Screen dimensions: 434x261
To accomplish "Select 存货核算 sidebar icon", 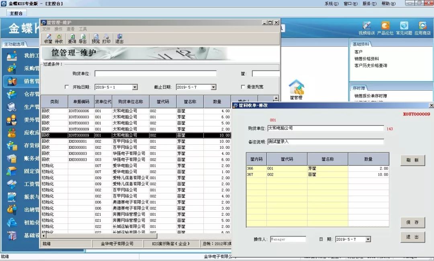I will pyautogui.click(x=12, y=146).
